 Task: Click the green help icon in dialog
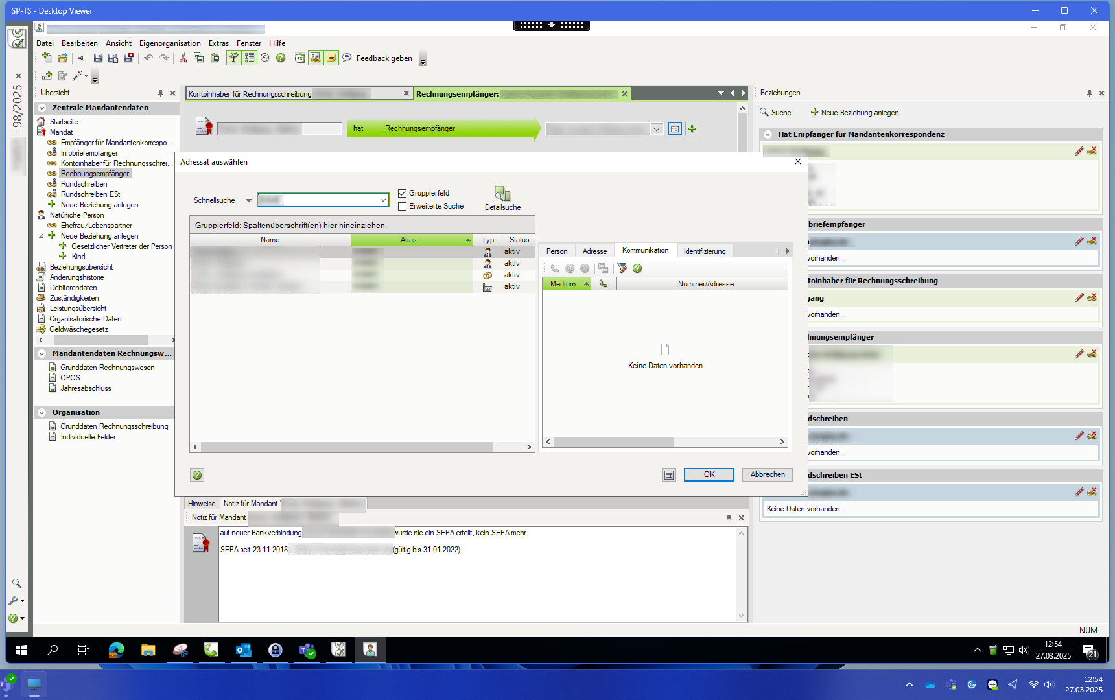[197, 475]
